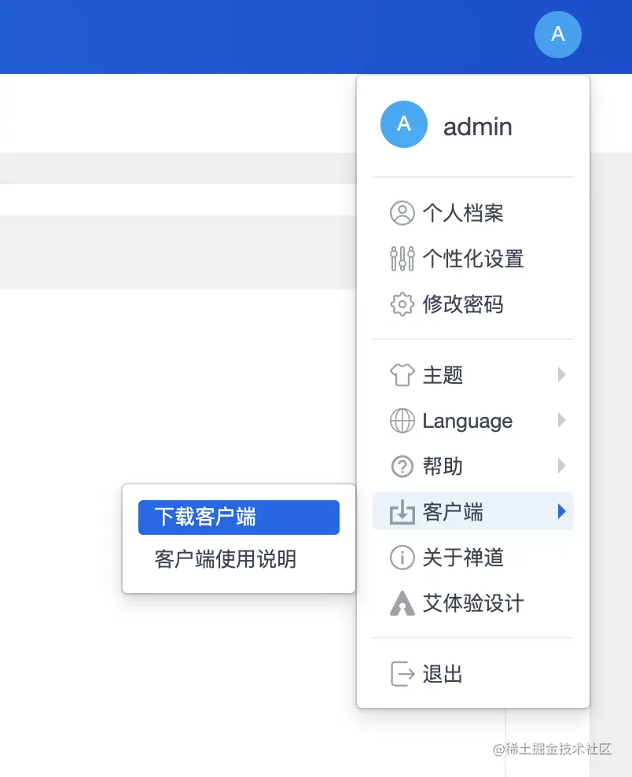Click the admin username text
The height and width of the screenshot is (777, 632).
(477, 127)
